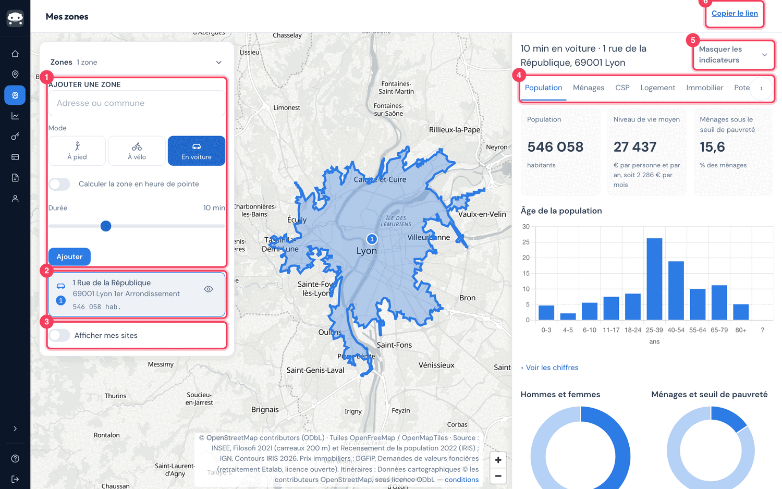Expand Voir les chiffres disclosure
This screenshot has width=782, height=489.
tap(549, 368)
